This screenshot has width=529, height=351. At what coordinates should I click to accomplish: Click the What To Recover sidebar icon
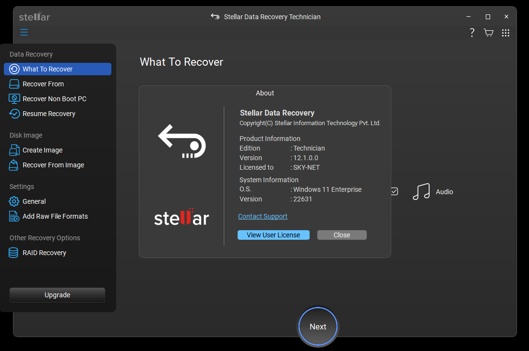tap(14, 69)
